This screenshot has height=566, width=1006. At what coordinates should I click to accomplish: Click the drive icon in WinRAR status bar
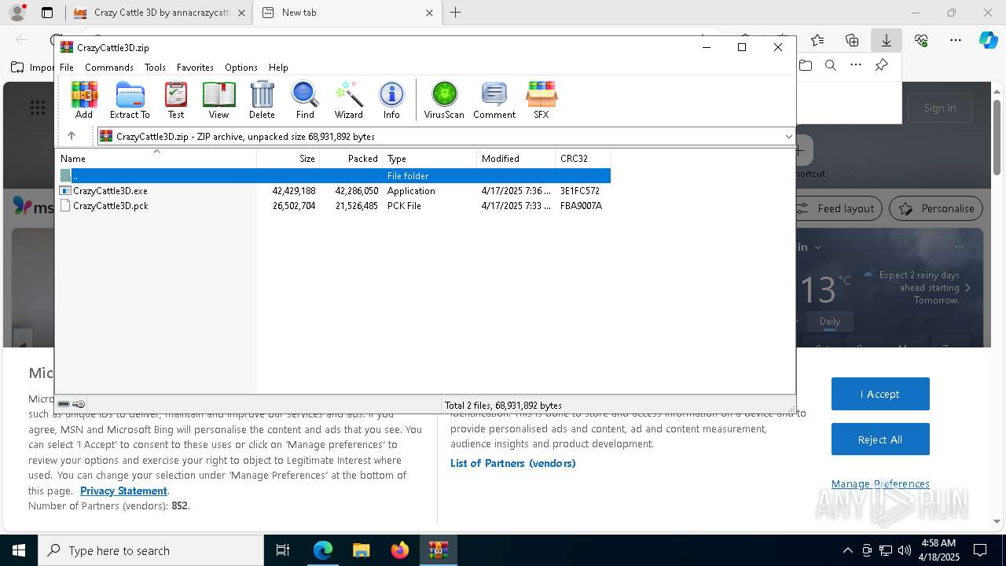click(x=64, y=404)
